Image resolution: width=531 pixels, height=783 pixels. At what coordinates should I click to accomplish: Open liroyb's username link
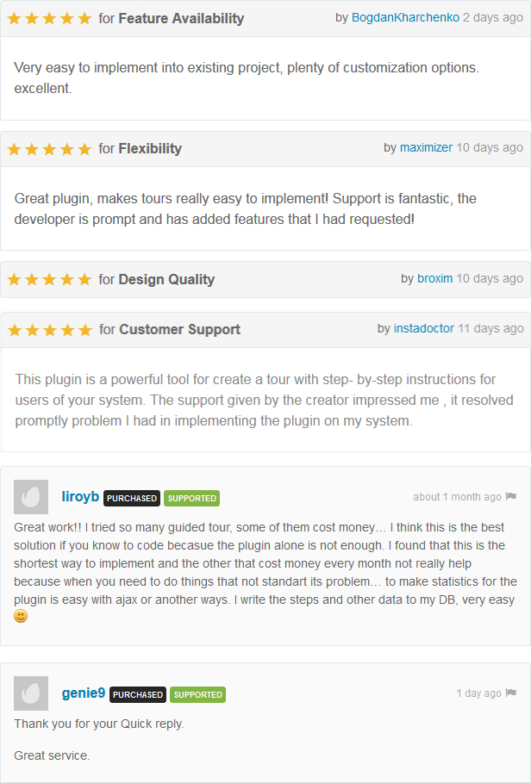pyautogui.click(x=80, y=496)
